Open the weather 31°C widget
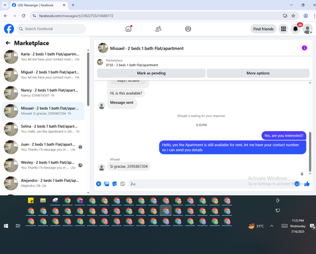This screenshot has width=316, height=254. [256, 226]
